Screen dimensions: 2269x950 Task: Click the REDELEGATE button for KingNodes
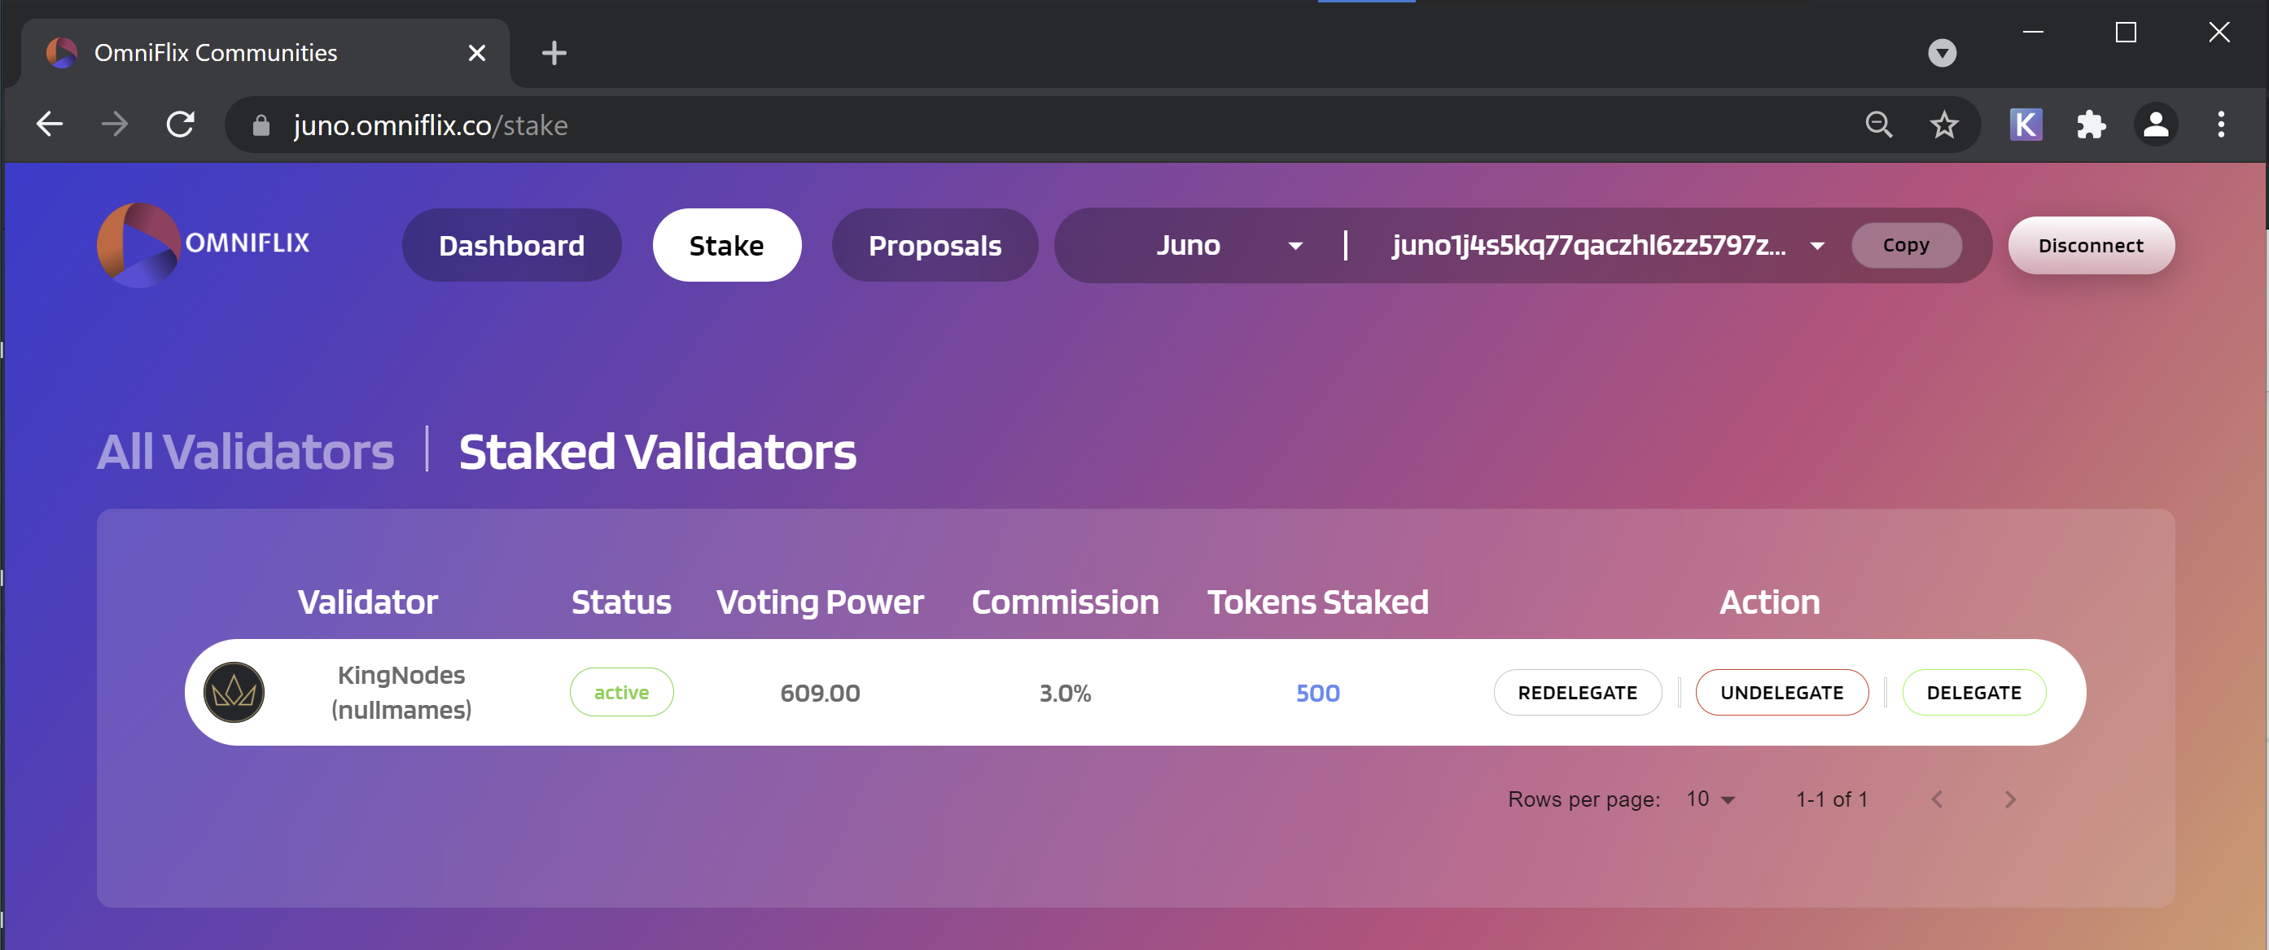coord(1577,692)
